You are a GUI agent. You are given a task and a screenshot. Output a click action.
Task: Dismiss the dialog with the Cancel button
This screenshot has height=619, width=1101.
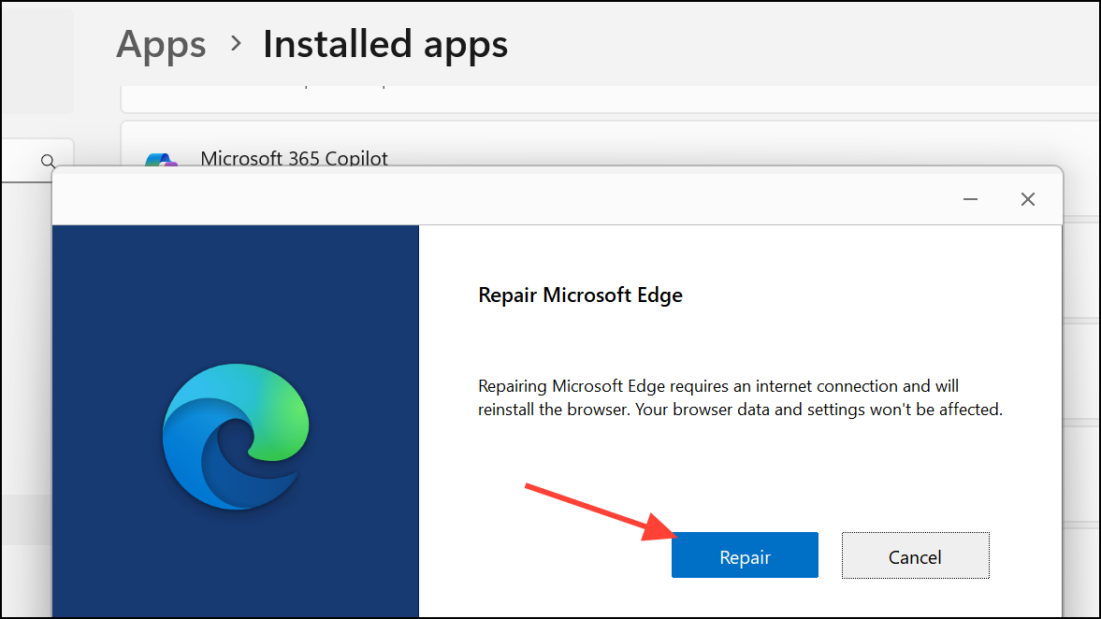[x=915, y=556]
